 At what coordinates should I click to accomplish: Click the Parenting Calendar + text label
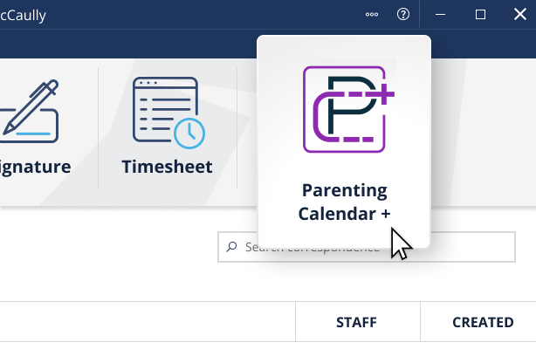(x=344, y=202)
